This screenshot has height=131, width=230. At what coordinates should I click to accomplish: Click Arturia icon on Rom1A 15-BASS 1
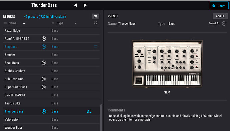tap(44, 39)
